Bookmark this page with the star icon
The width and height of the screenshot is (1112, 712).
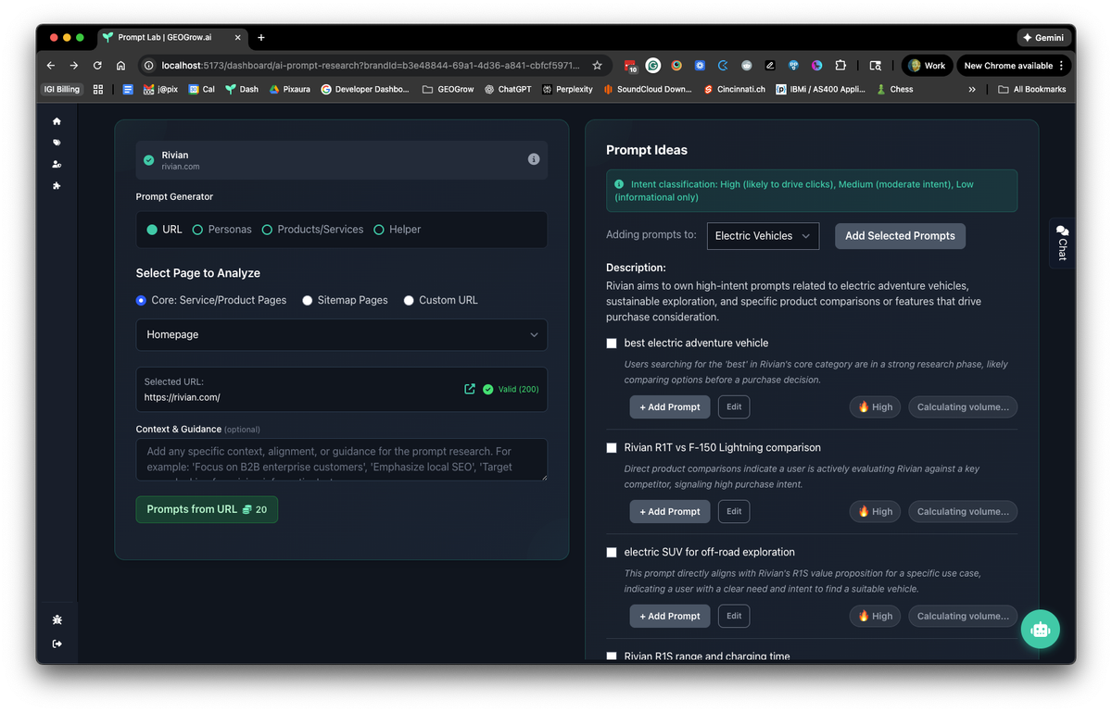pos(597,66)
